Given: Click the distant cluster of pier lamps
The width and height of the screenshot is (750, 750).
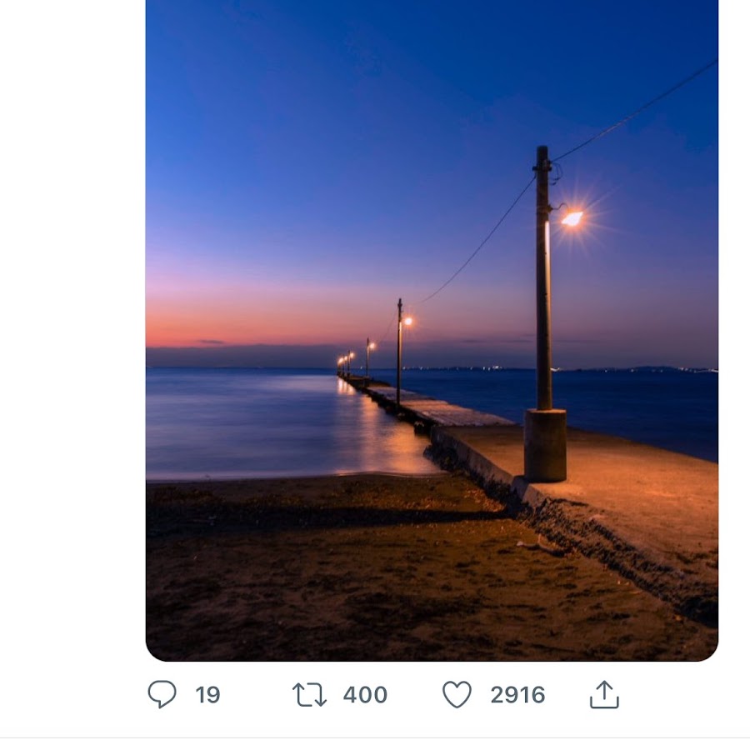Looking at the screenshot, I should 344,363.
